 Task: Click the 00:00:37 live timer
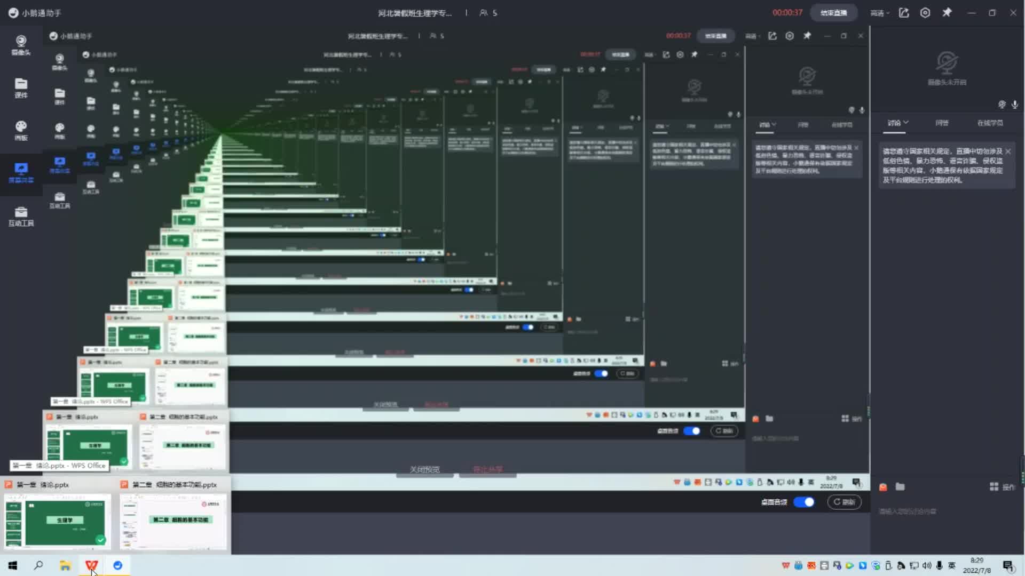(787, 13)
